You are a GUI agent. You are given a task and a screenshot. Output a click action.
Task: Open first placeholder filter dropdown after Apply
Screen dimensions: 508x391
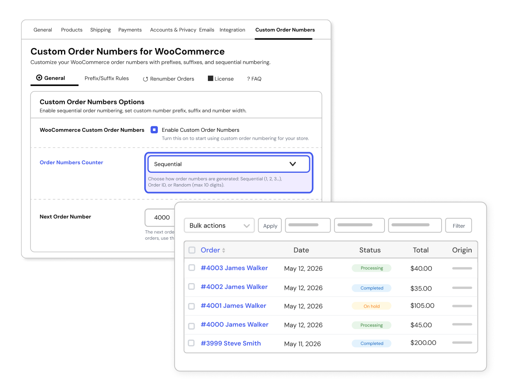point(308,225)
